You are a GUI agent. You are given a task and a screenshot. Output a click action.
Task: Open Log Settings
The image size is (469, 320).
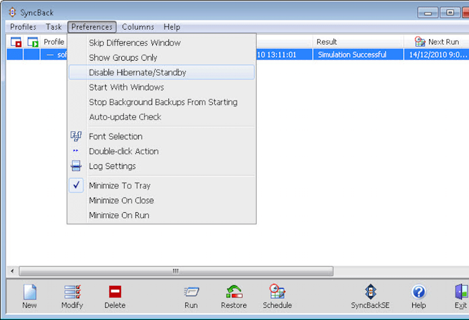[x=162, y=166]
